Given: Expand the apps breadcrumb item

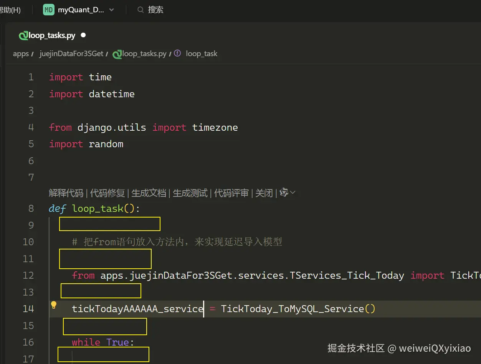Looking at the screenshot, I should (x=21, y=53).
